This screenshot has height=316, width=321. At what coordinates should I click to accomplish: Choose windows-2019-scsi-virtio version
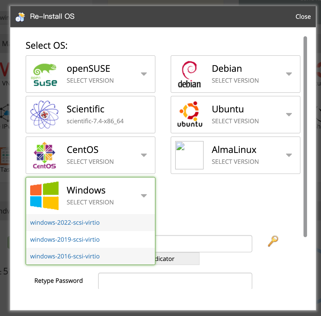point(91,239)
